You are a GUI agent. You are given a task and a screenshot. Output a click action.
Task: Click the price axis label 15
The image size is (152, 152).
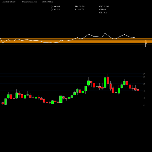144,91
